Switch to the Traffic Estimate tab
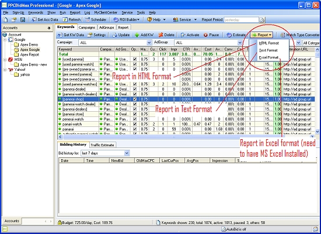 [x=102, y=145]
